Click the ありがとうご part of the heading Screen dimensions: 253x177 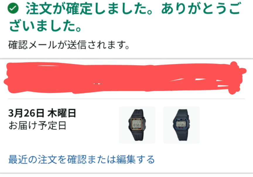201,8
